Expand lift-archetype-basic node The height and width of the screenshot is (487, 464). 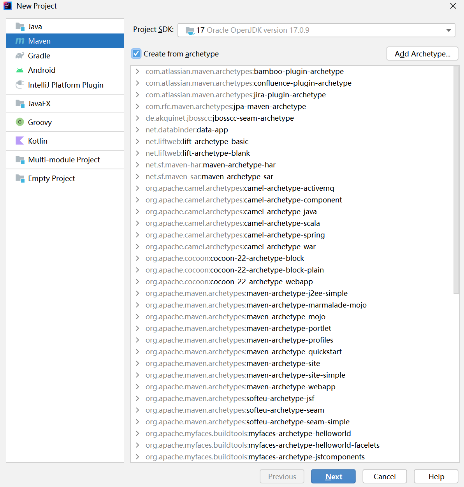137,141
